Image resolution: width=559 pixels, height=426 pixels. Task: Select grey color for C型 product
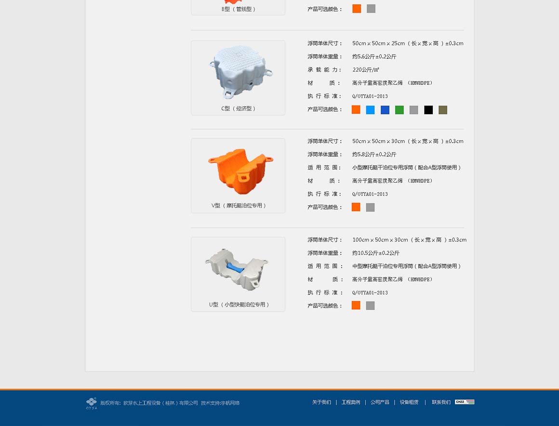[x=413, y=110]
